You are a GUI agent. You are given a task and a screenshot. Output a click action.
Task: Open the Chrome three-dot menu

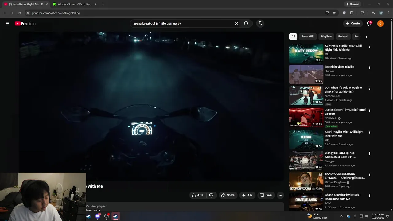[388, 13]
